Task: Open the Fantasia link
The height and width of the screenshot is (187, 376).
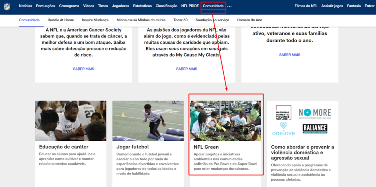Action: 354,6
